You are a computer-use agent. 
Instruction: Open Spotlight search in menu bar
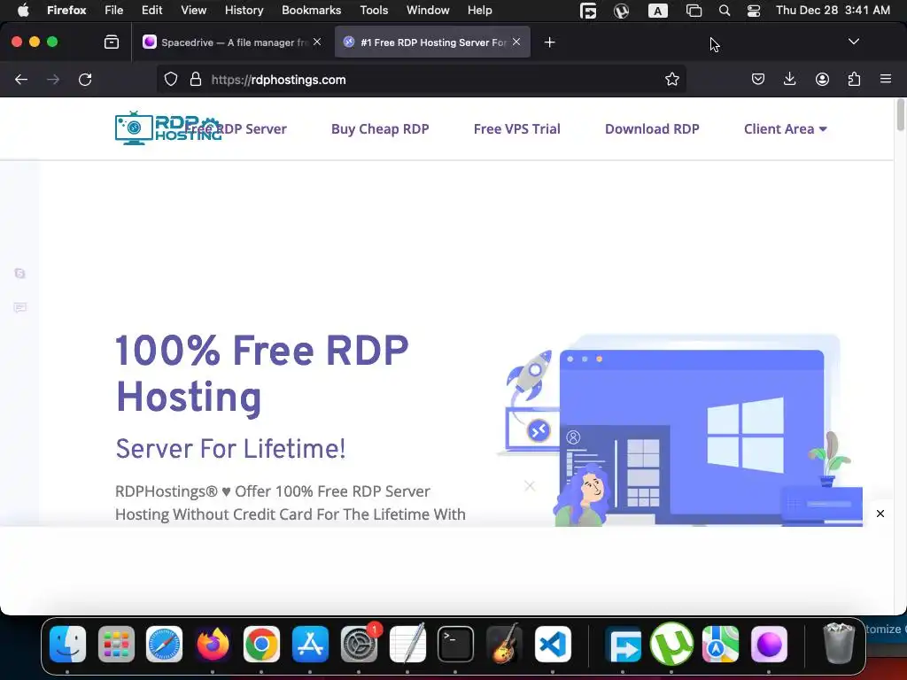point(724,11)
